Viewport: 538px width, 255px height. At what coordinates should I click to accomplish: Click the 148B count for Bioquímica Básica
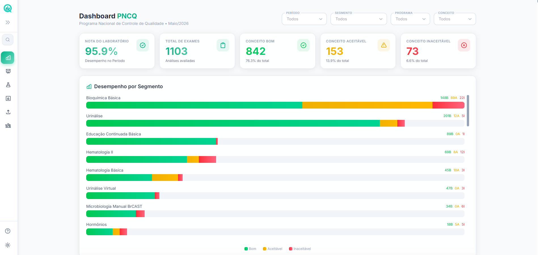pos(444,98)
